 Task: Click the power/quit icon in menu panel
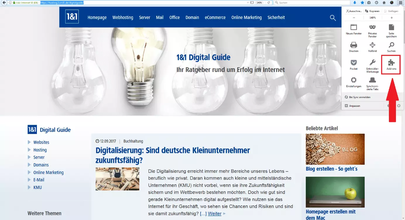[x=399, y=106]
